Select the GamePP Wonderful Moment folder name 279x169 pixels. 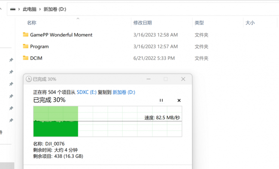pos(61,35)
